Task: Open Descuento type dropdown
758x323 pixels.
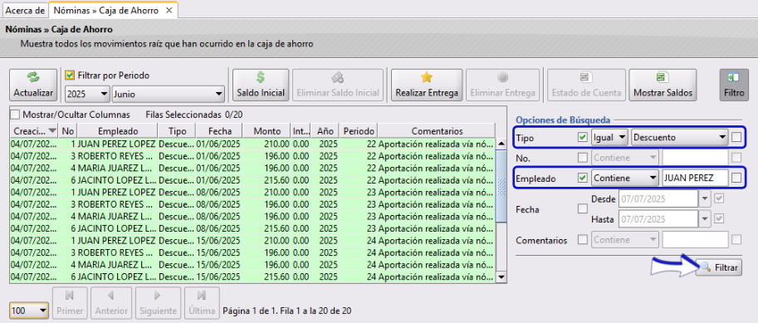Action: click(679, 137)
